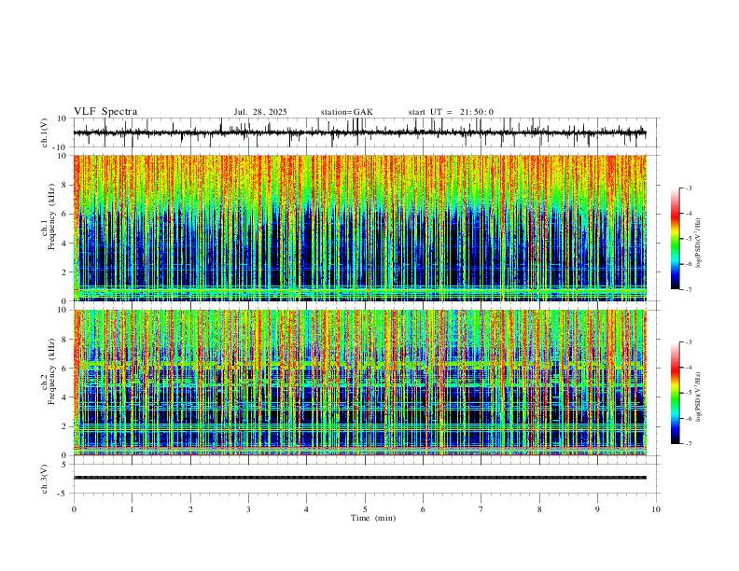Click the "6" kHz tick on the ch.2 frequency axis
Viewport: 739px width, 571px height.
click(x=65, y=368)
